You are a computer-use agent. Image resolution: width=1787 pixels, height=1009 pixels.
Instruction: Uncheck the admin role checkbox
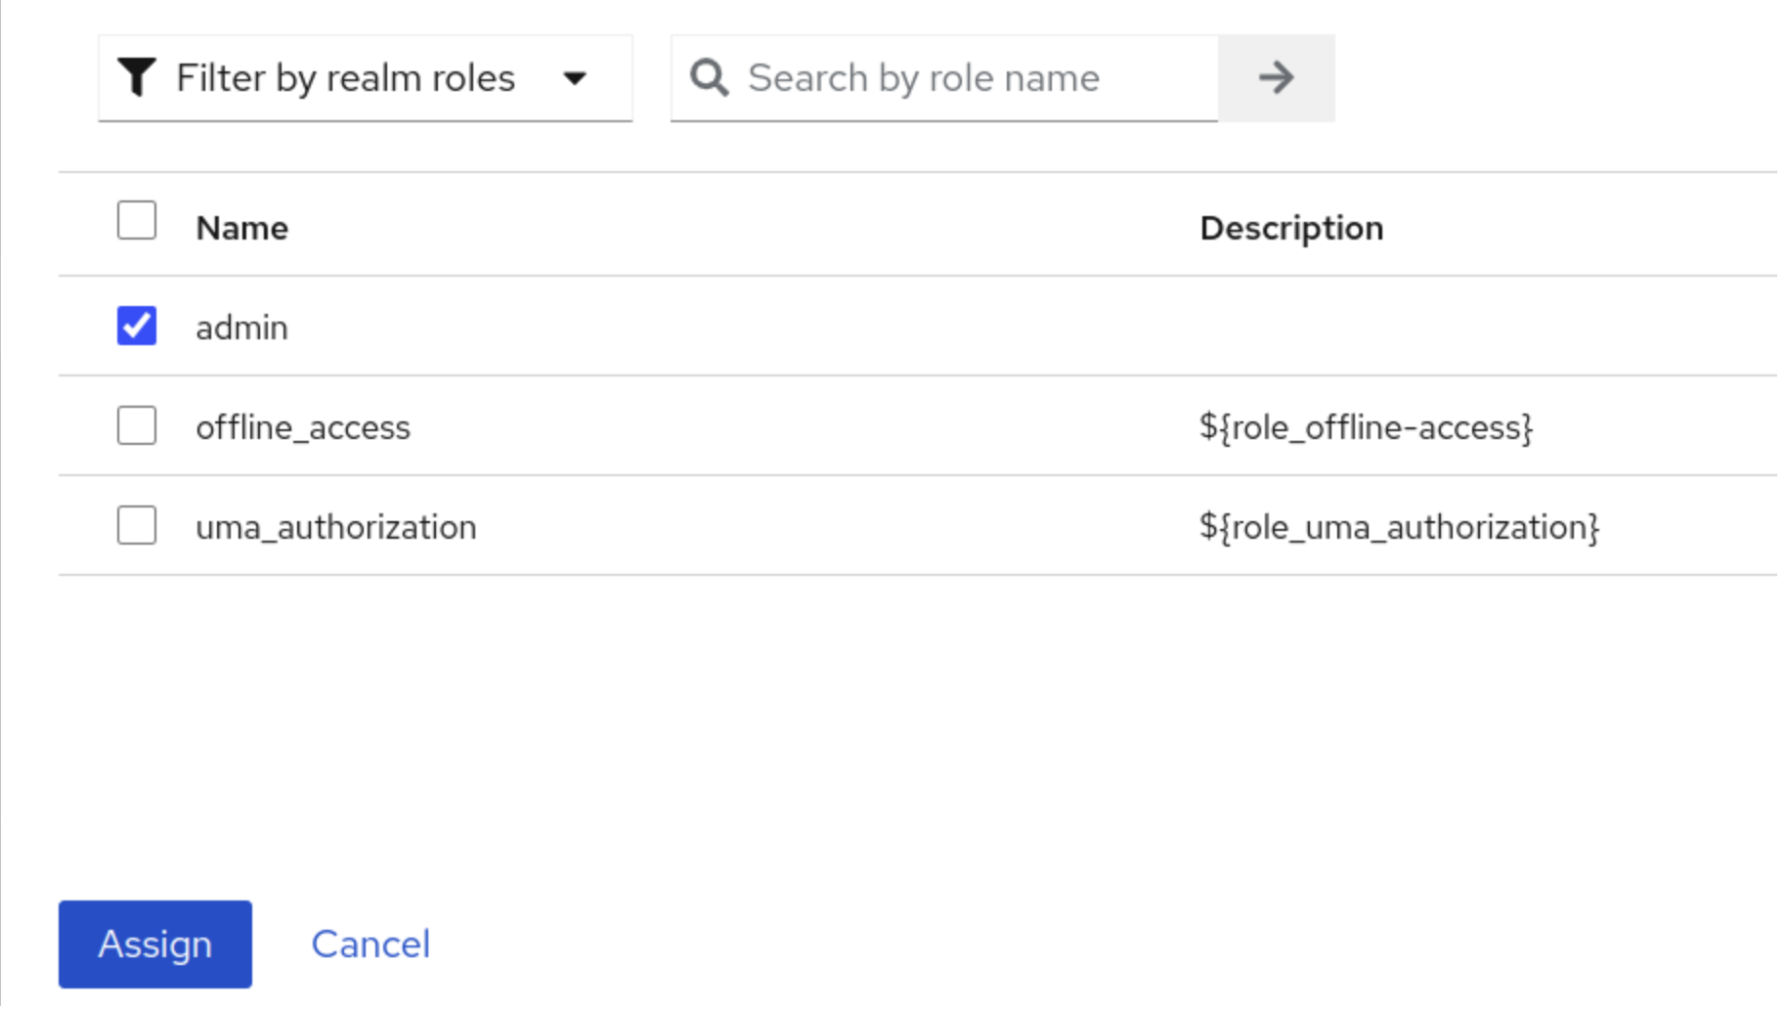tap(137, 327)
